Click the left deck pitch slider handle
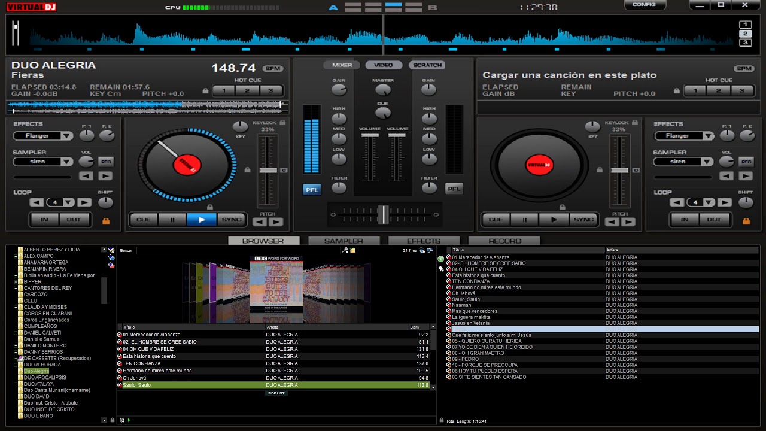The width and height of the screenshot is (766, 431). 268,171
